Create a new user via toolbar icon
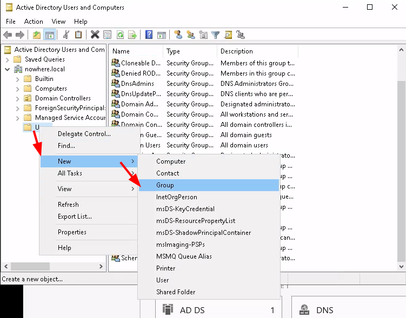Viewport: 406px width, 318px height. (178, 35)
